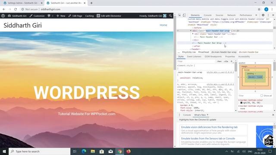This screenshot has width=276, height=155.
Task: Expand the border-bottom-color property
Action: (x=239, y=100)
